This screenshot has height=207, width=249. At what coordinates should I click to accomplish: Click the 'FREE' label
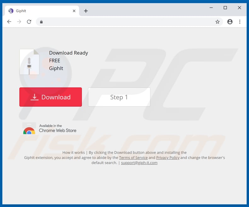click(x=55, y=60)
